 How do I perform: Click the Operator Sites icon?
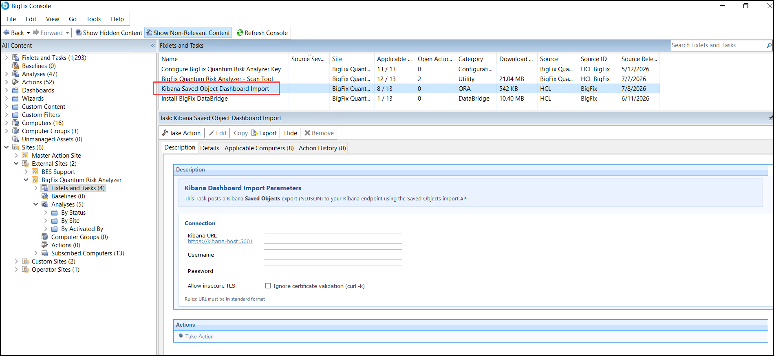(x=25, y=270)
